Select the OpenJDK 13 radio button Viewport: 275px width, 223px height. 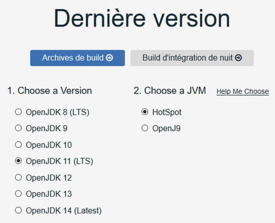[18, 194]
